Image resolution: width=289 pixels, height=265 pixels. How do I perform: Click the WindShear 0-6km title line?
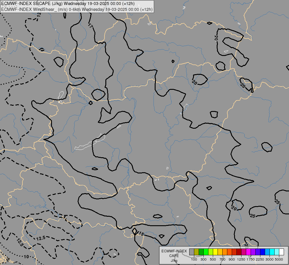77,9
